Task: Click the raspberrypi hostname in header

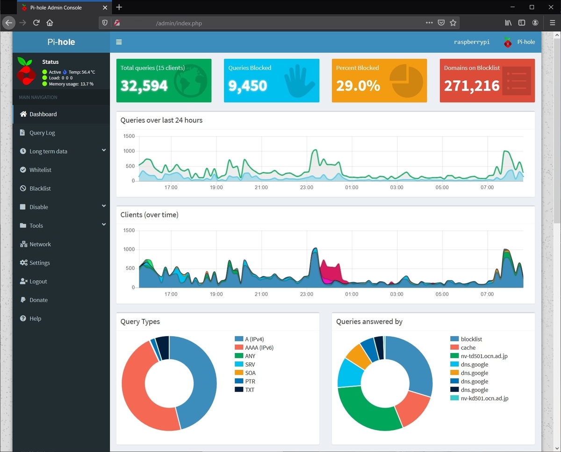Action: pyautogui.click(x=472, y=42)
